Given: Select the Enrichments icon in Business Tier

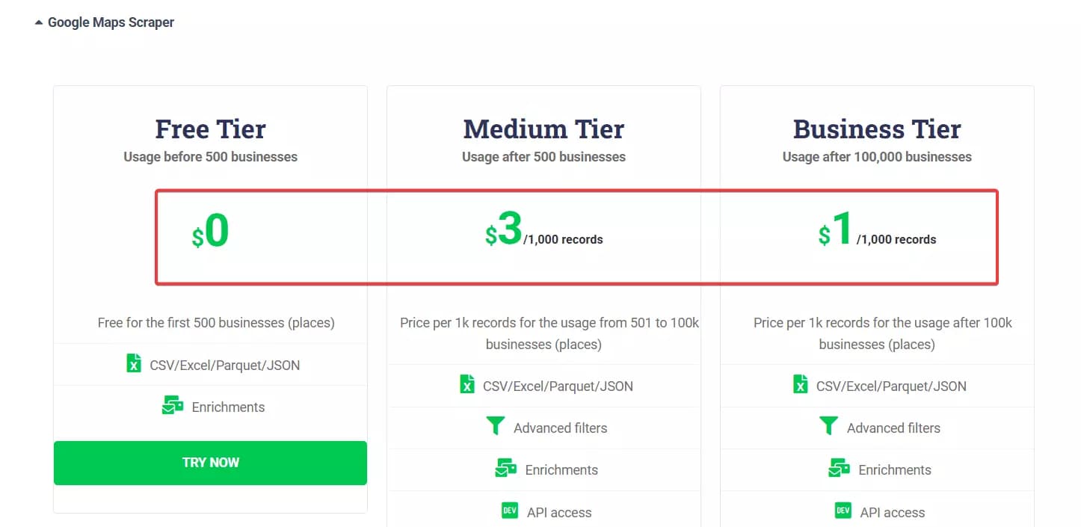Looking at the screenshot, I should [x=839, y=469].
